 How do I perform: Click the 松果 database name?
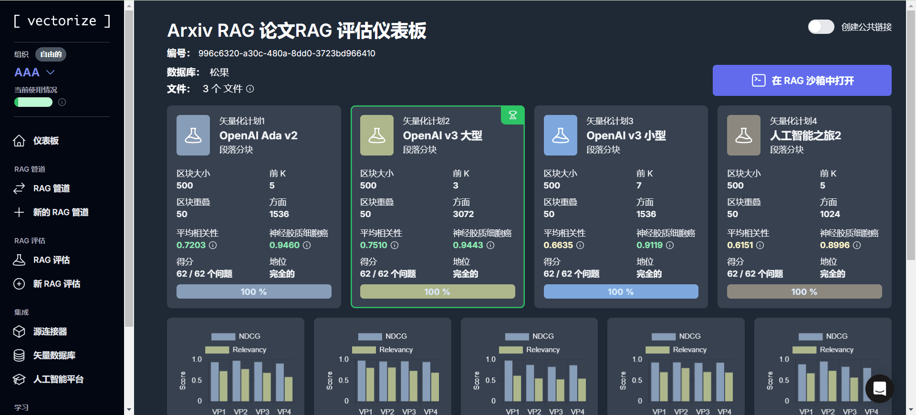click(219, 73)
